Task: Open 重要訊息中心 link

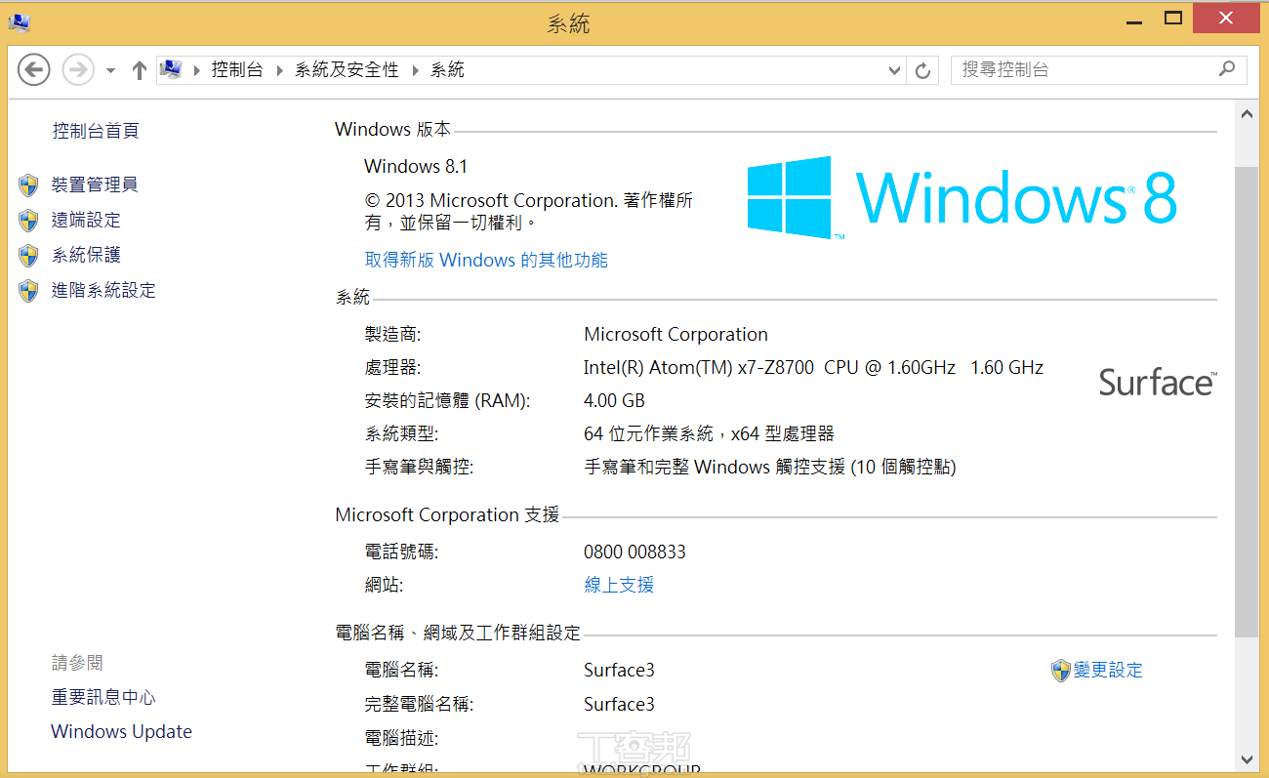Action: pyautogui.click(x=103, y=697)
